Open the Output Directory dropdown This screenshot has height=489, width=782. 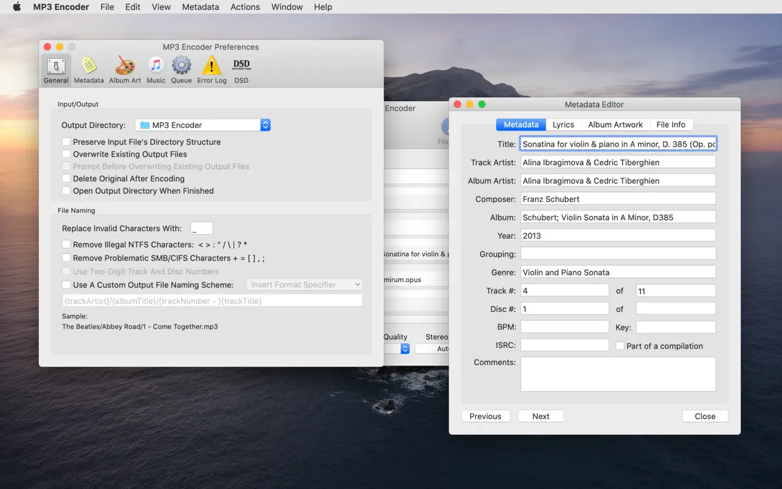[x=202, y=125]
